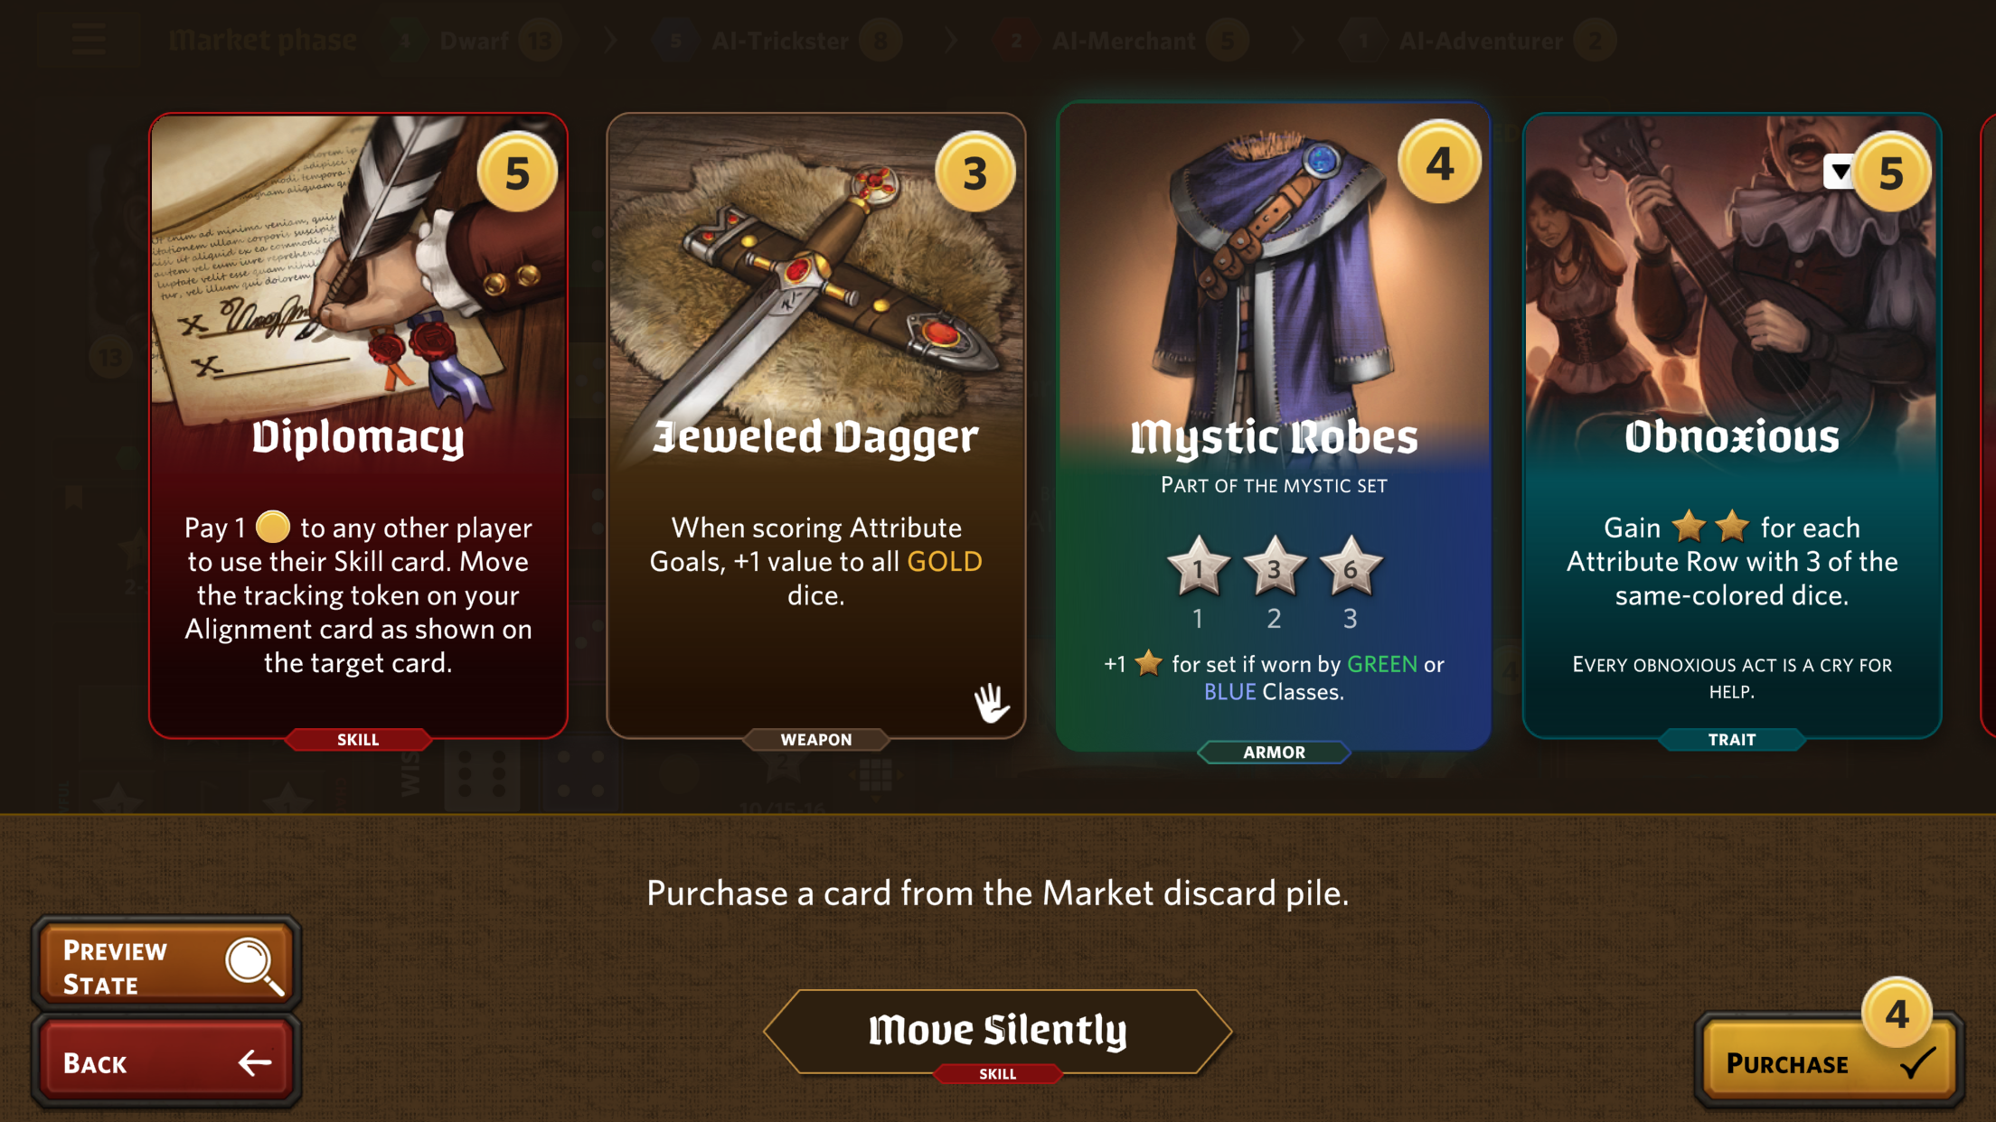
Task: Select the AI-Trickster player tab
Action: (777, 41)
